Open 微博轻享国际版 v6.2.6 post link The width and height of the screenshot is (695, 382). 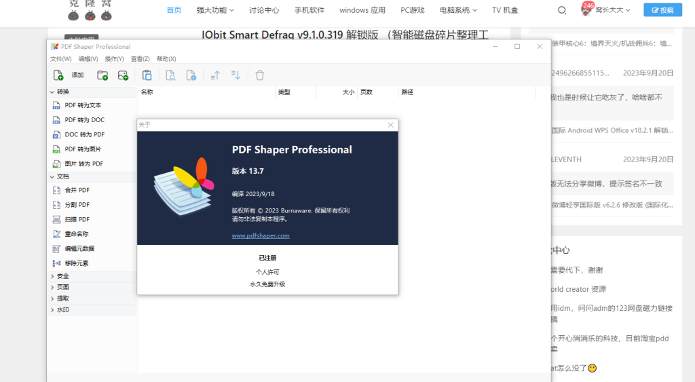pos(612,205)
